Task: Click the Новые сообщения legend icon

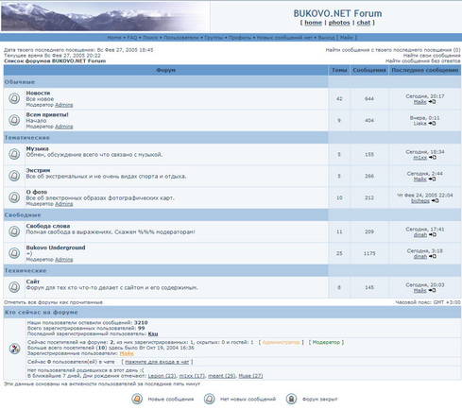Action: pyautogui.click(x=137, y=399)
